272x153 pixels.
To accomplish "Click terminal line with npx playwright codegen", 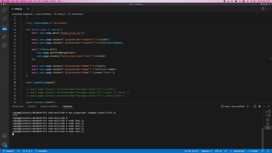I will 64,113.
